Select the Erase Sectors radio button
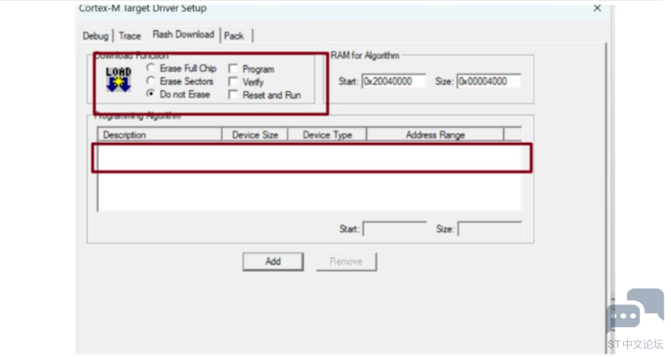Viewport: 671px width, 357px height. click(150, 80)
